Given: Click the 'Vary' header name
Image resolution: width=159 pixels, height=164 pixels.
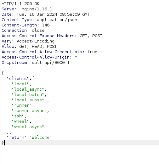Looking at the screenshot, I should click(x=7, y=41).
